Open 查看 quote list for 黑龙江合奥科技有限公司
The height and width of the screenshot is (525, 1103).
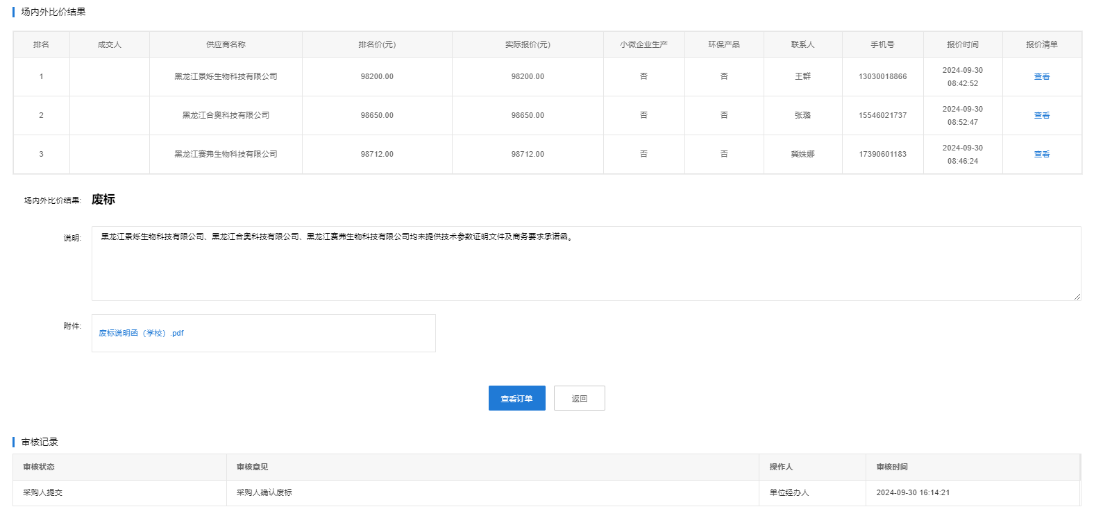pyautogui.click(x=1041, y=116)
